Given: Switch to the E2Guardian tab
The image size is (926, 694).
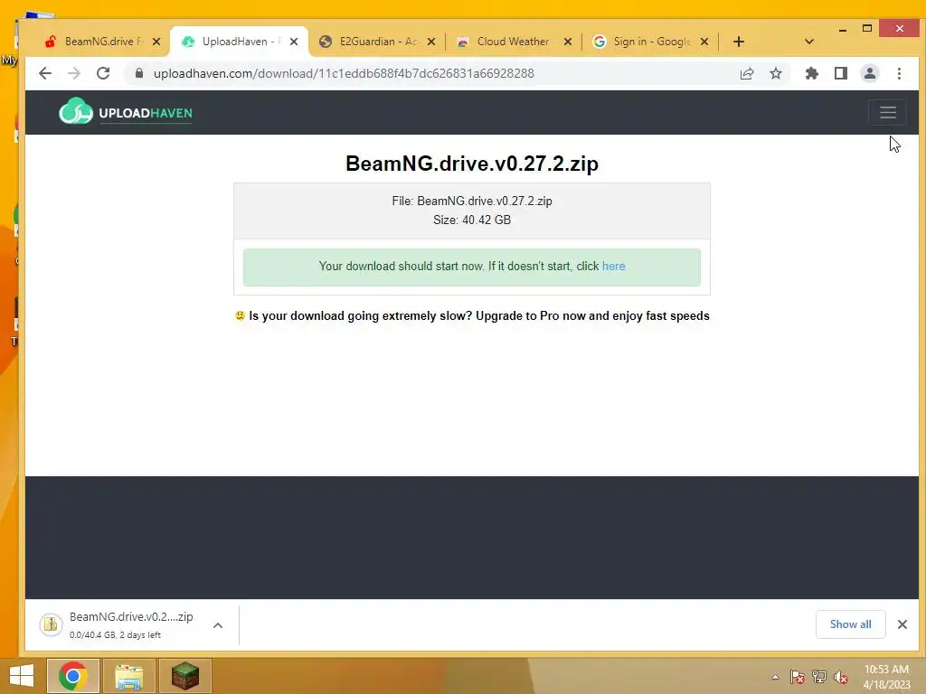Looking at the screenshot, I should tap(369, 42).
